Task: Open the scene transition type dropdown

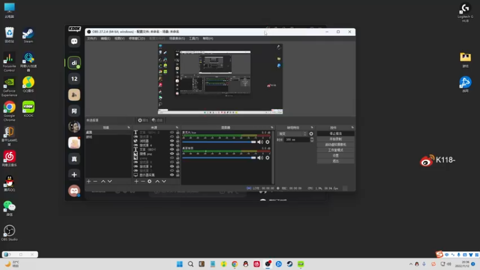Action: tap(292, 134)
